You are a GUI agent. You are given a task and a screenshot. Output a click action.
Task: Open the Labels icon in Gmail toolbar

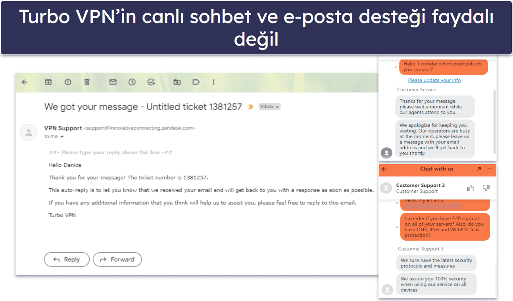(x=196, y=82)
